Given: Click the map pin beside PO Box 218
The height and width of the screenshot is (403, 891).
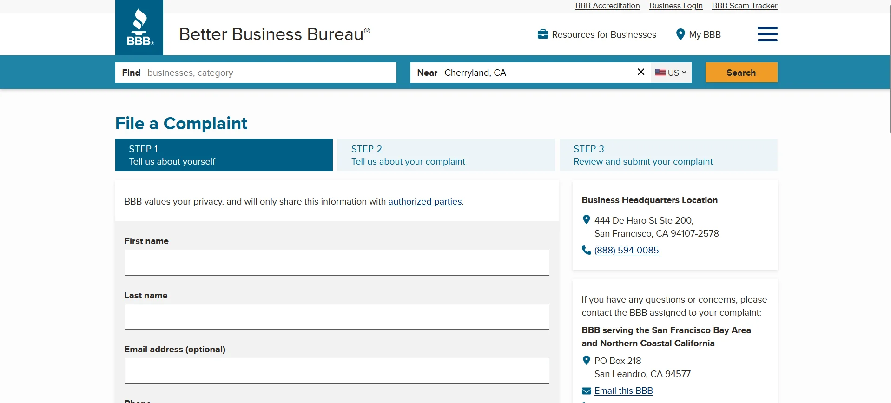Looking at the screenshot, I should pyautogui.click(x=586, y=360).
